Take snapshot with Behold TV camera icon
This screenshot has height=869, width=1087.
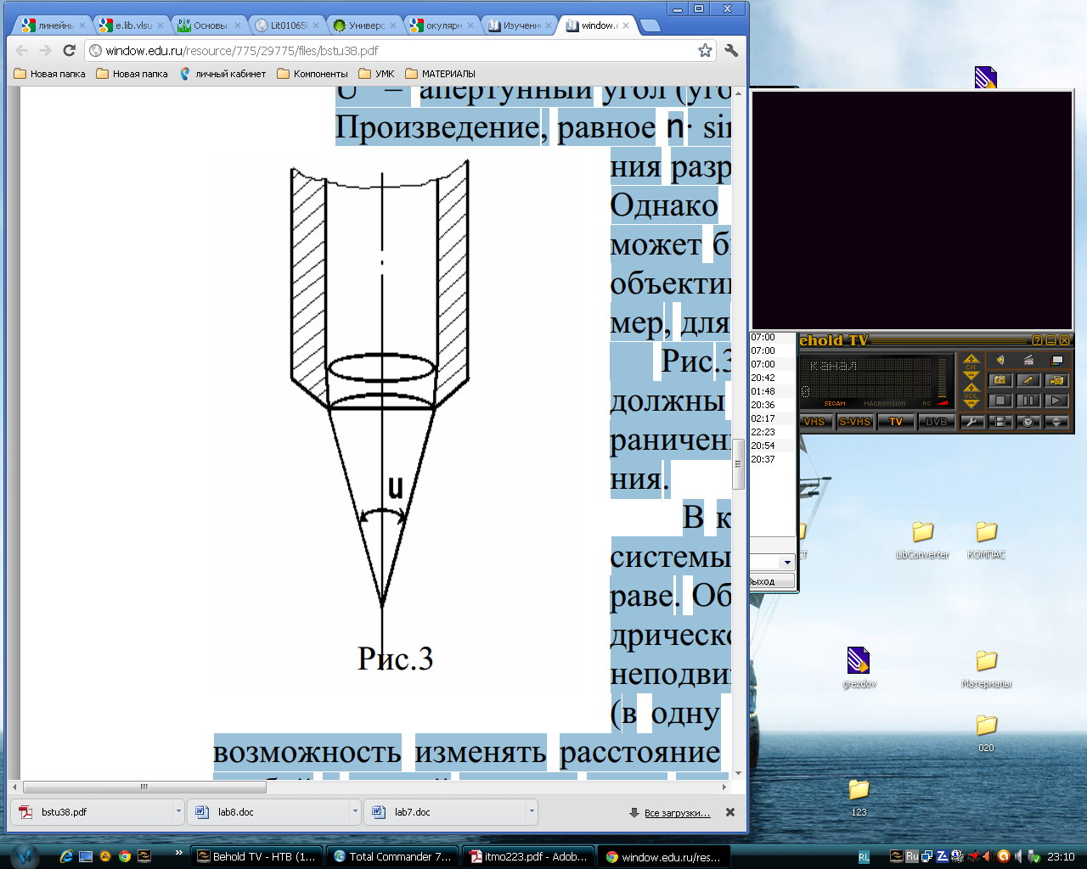pos(1000,379)
